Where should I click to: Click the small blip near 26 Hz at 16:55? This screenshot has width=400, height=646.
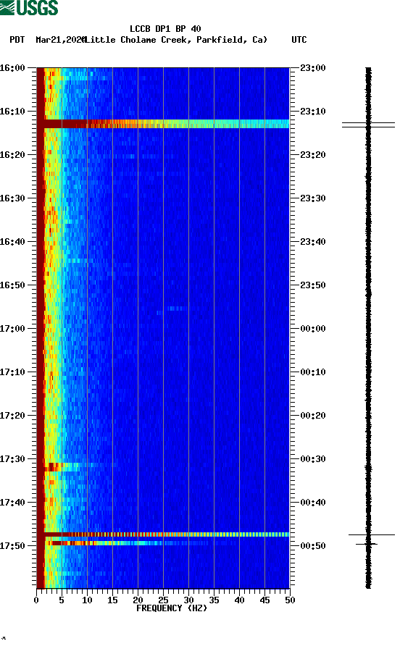[177, 309]
